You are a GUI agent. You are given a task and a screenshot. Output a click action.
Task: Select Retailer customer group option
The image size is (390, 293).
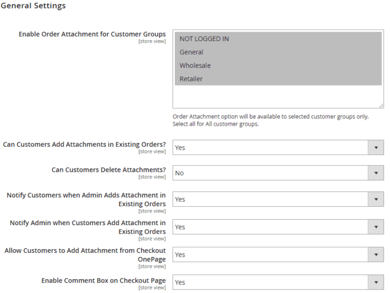tap(278, 79)
